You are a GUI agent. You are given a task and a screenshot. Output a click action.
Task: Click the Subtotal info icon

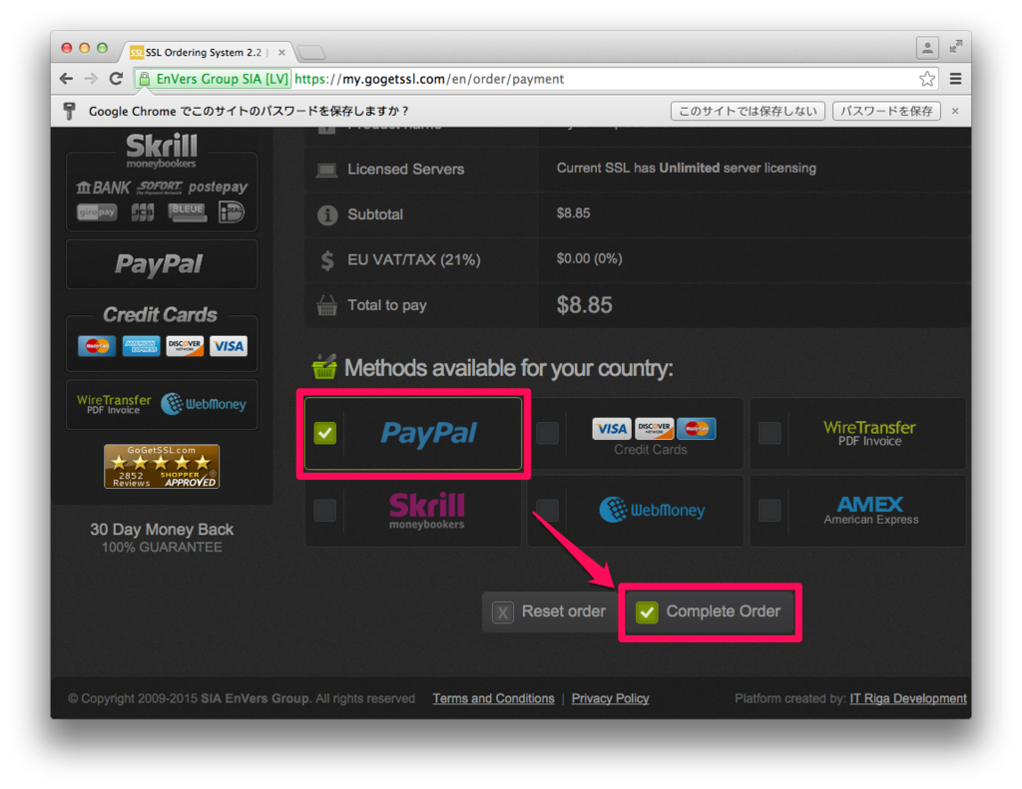[x=327, y=214]
